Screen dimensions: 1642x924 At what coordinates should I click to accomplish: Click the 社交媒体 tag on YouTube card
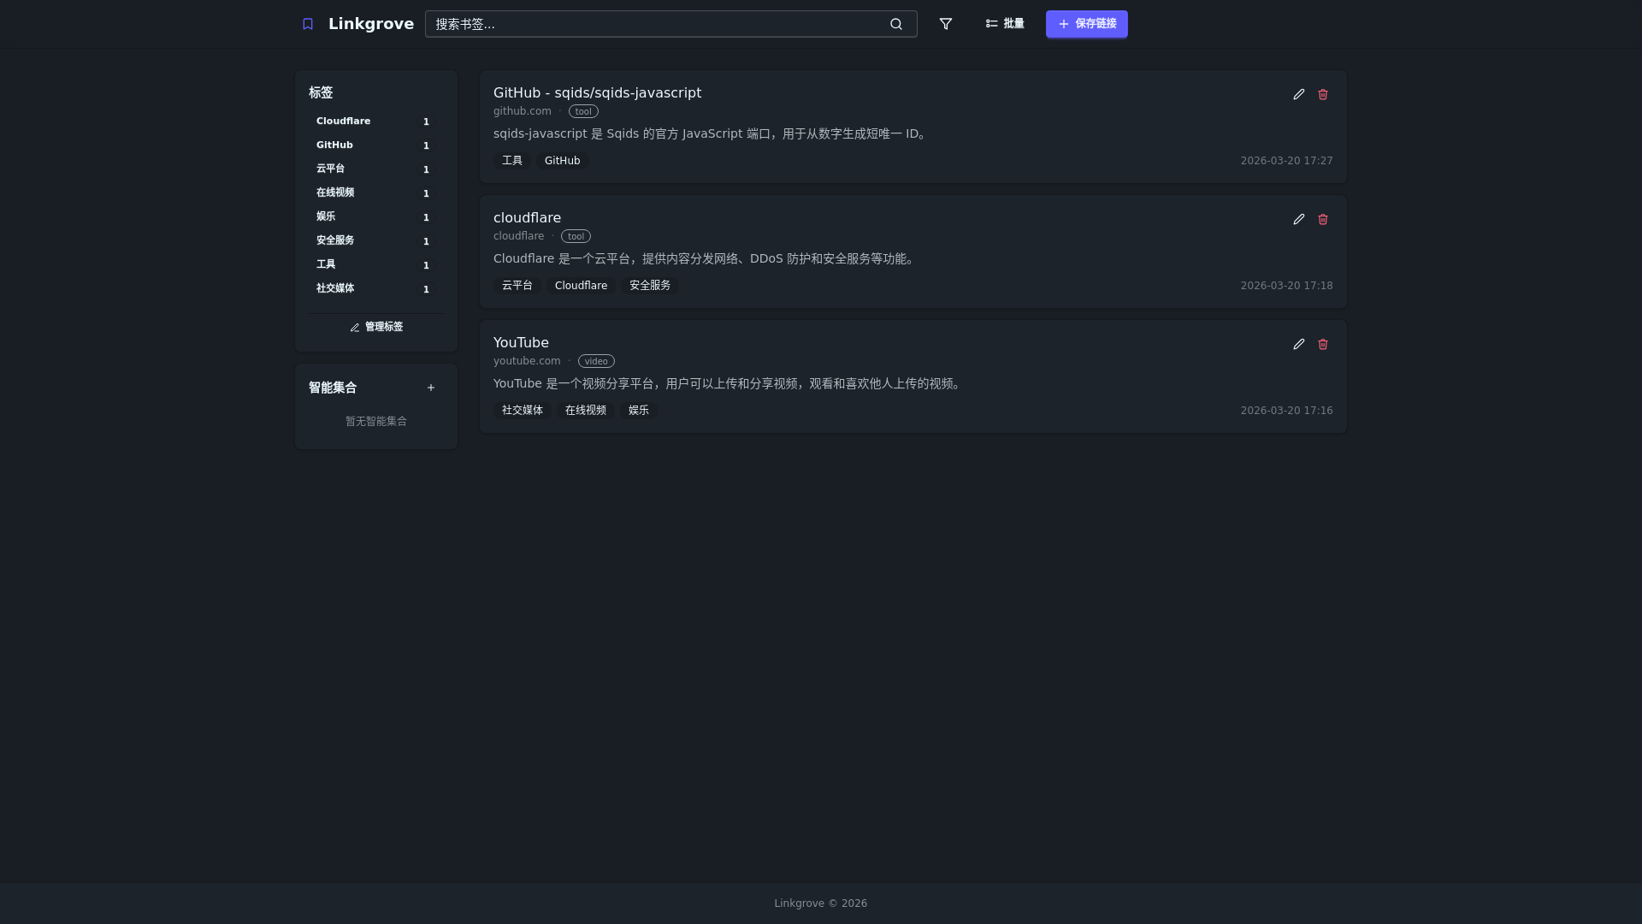pos(523,411)
